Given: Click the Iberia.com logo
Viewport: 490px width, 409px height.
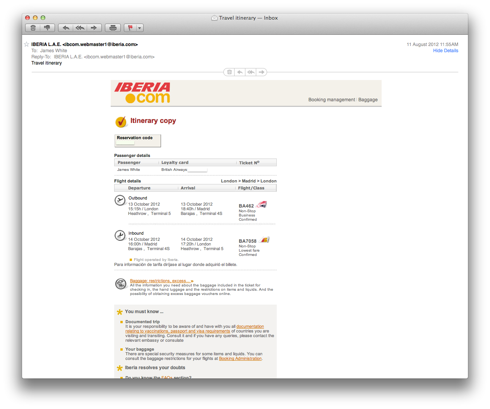Looking at the screenshot, I should point(142,93).
